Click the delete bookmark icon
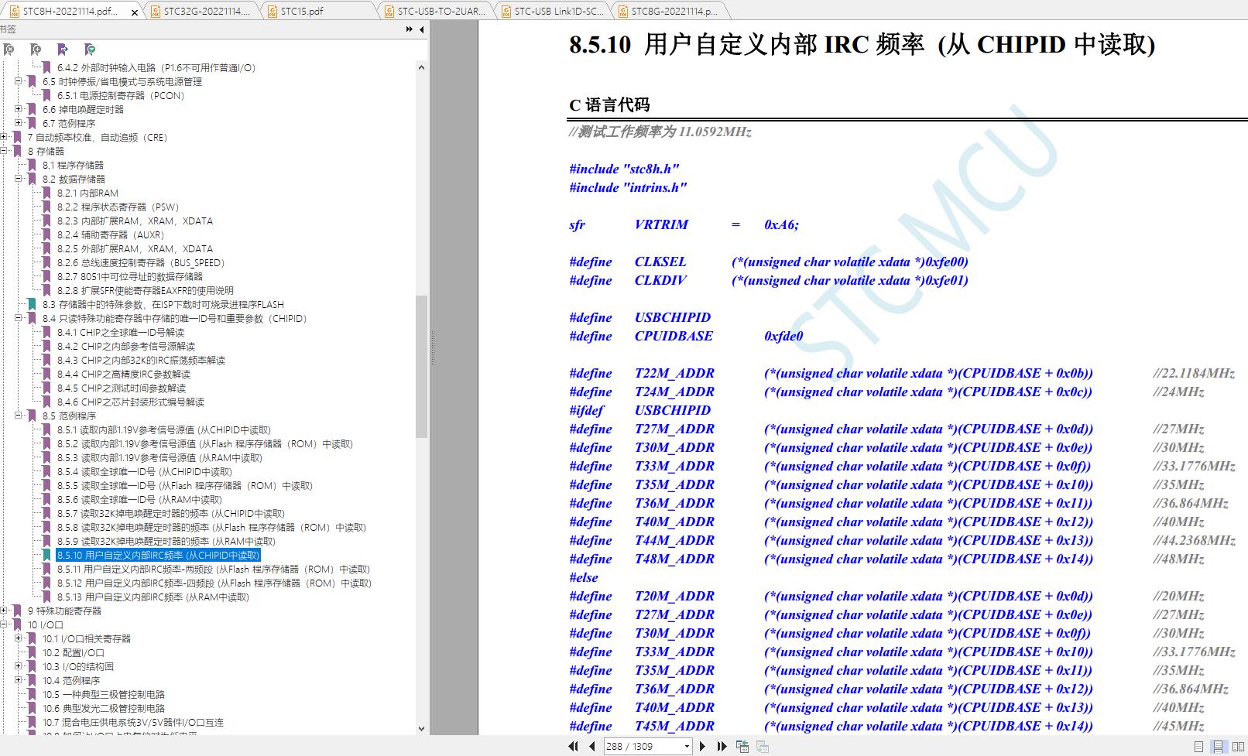This screenshot has width=1248, height=756. pos(9,50)
